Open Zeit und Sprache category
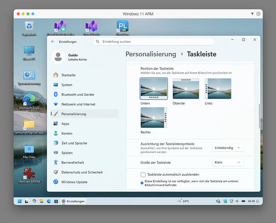This screenshot has width=276, height=223. click(x=85, y=143)
